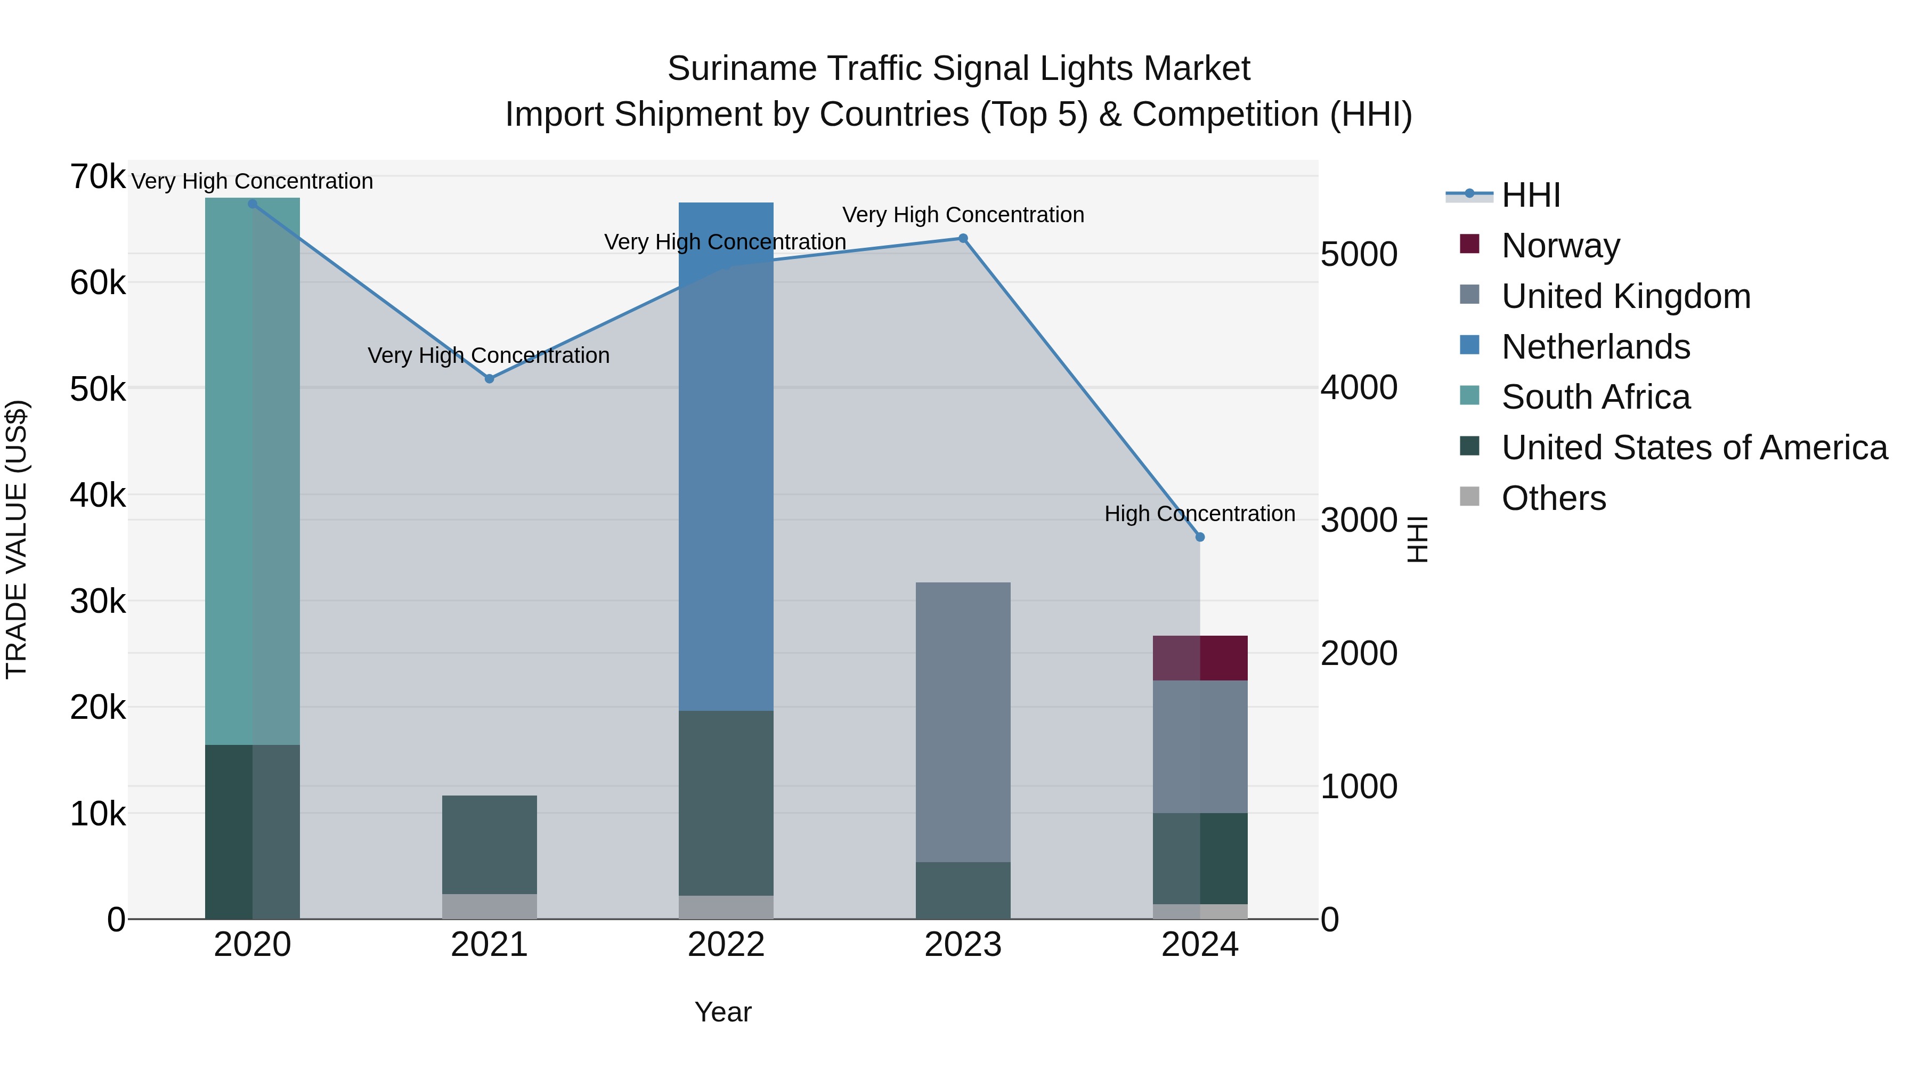Click the 70k left axis tick label

(x=97, y=177)
